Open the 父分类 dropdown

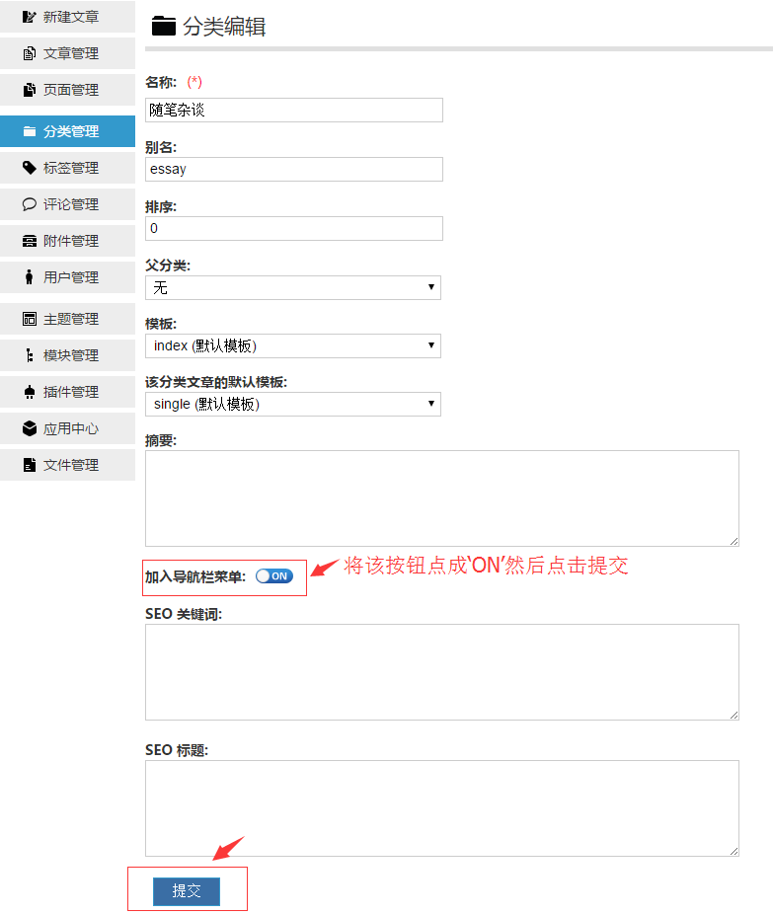point(292,287)
